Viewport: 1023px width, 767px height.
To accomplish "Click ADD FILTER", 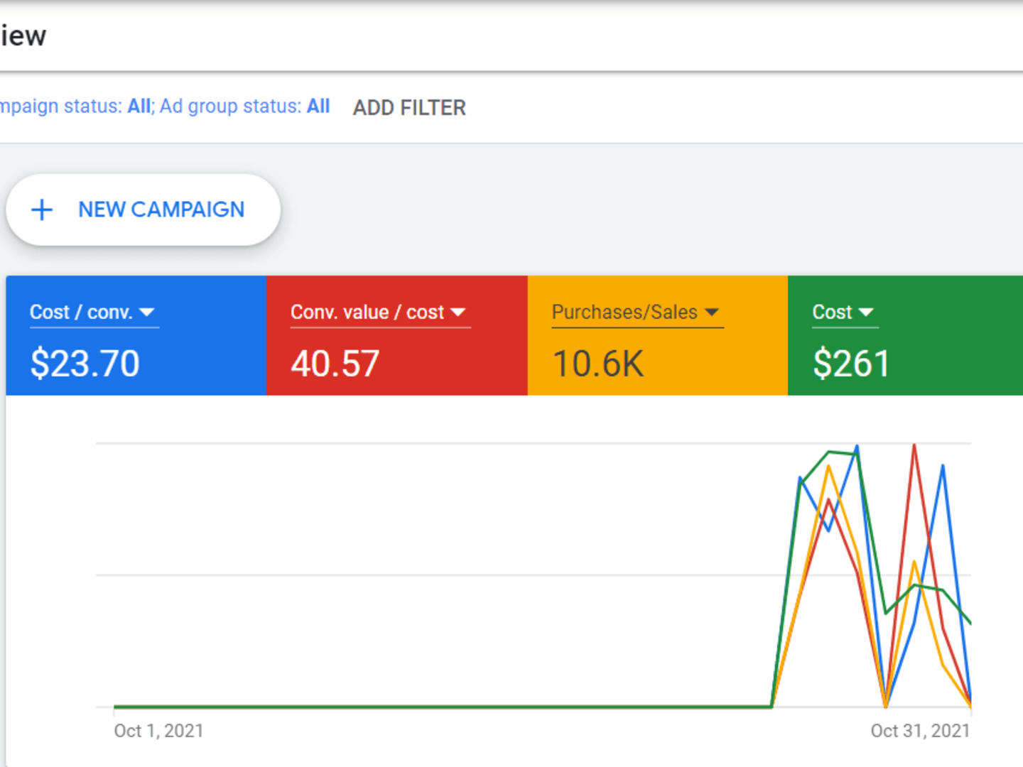I will click(409, 108).
